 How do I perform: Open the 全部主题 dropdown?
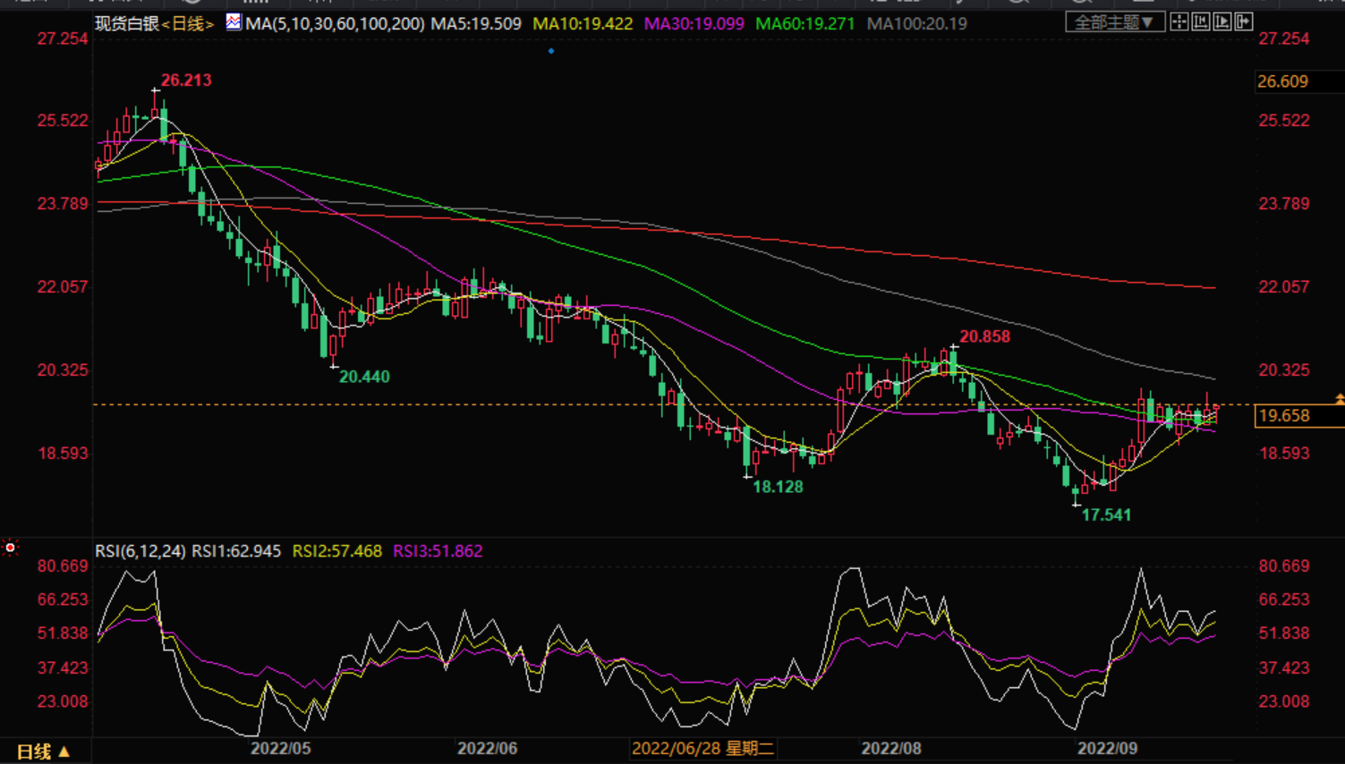tap(1114, 22)
